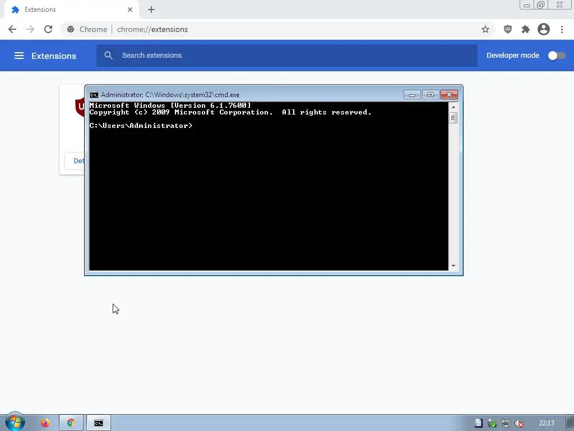The width and height of the screenshot is (574, 431).
Task: Click the cmd scrollbar thumb
Action: point(453,118)
